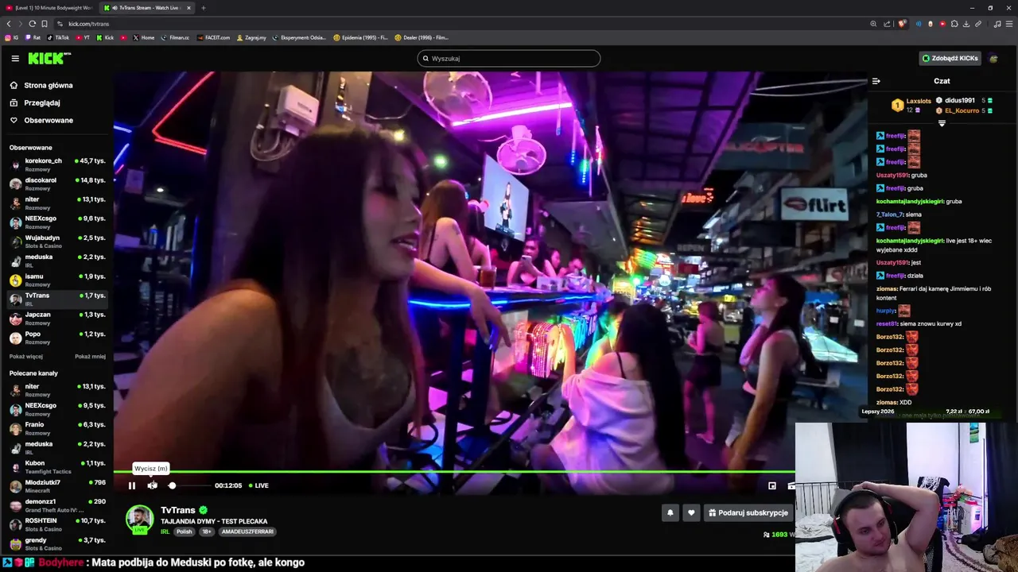Click the music note media control icon
The height and width of the screenshot is (572, 1018).
[x=997, y=24]
